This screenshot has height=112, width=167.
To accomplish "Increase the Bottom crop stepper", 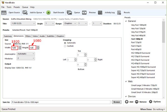I will [85, 64].
